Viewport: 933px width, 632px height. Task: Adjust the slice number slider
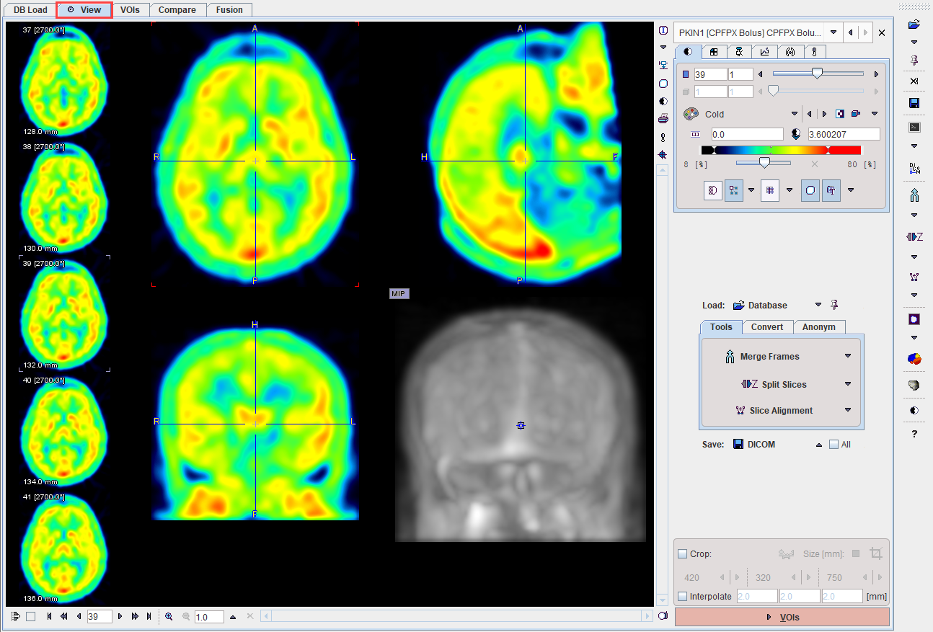818,74
